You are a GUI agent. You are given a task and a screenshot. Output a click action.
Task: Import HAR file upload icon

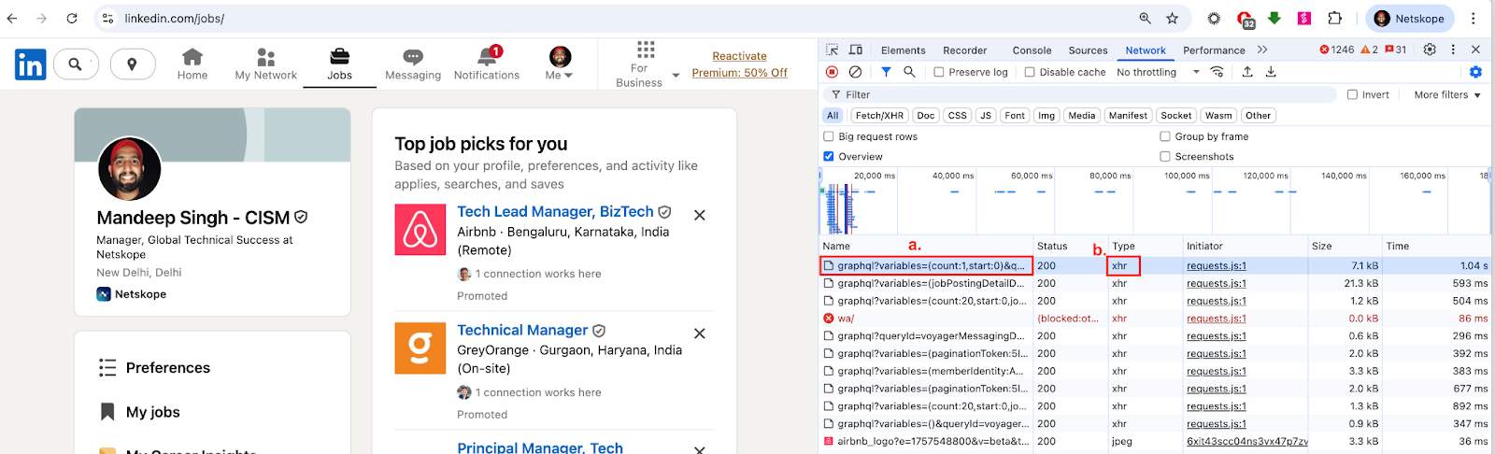pos(1247,72)
